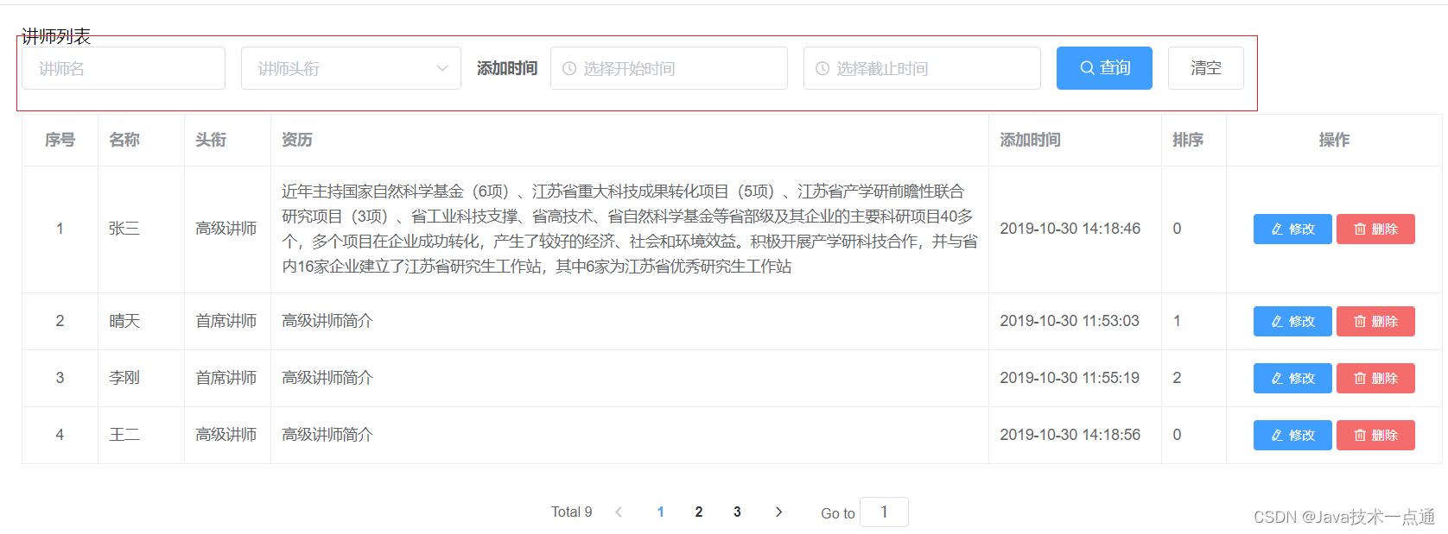Click the Go to page number input
This screenshot has width=1448, height=534.
coord(884,512)
